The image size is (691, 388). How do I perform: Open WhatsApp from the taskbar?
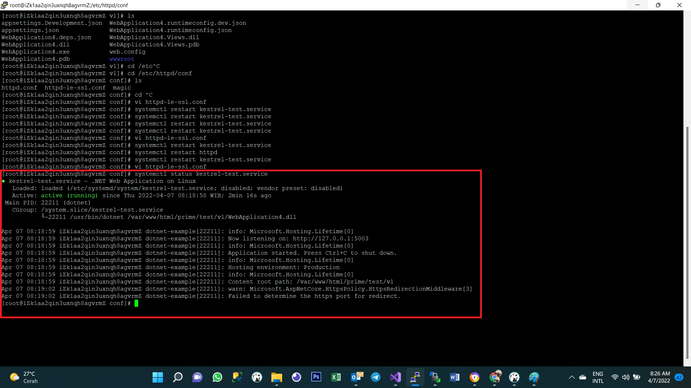click(217, 377)
